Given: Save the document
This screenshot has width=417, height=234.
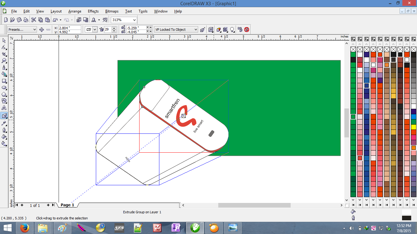Looking at the screenshot, I should pos(19,20).
